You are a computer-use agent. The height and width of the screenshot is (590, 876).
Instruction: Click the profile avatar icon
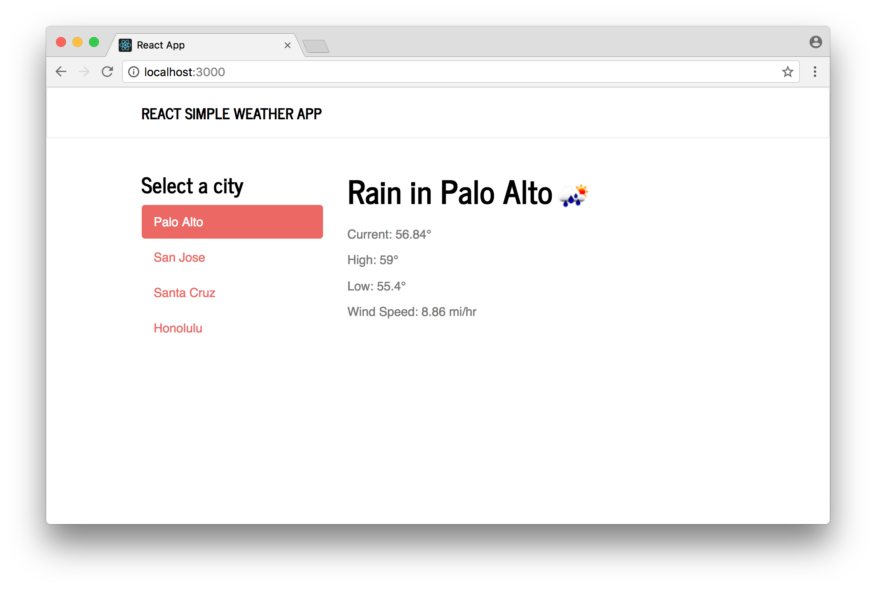pyautogui.click(x=815, y=42)
